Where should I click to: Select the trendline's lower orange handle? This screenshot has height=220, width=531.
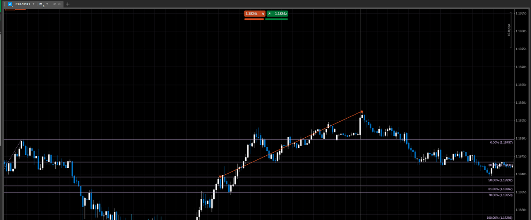tap(220, 177)
